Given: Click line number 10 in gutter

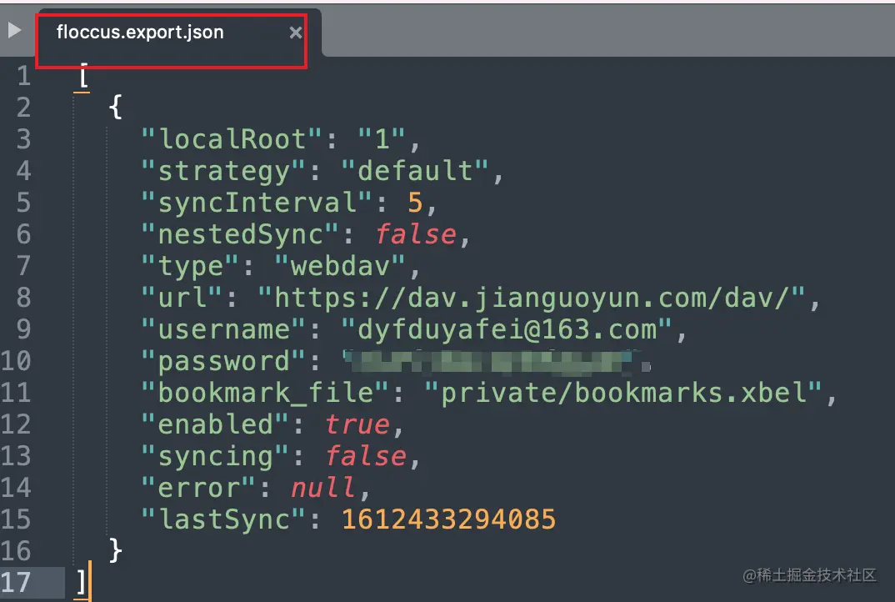Looking at the screenshot, I should [x=16, y=360].
